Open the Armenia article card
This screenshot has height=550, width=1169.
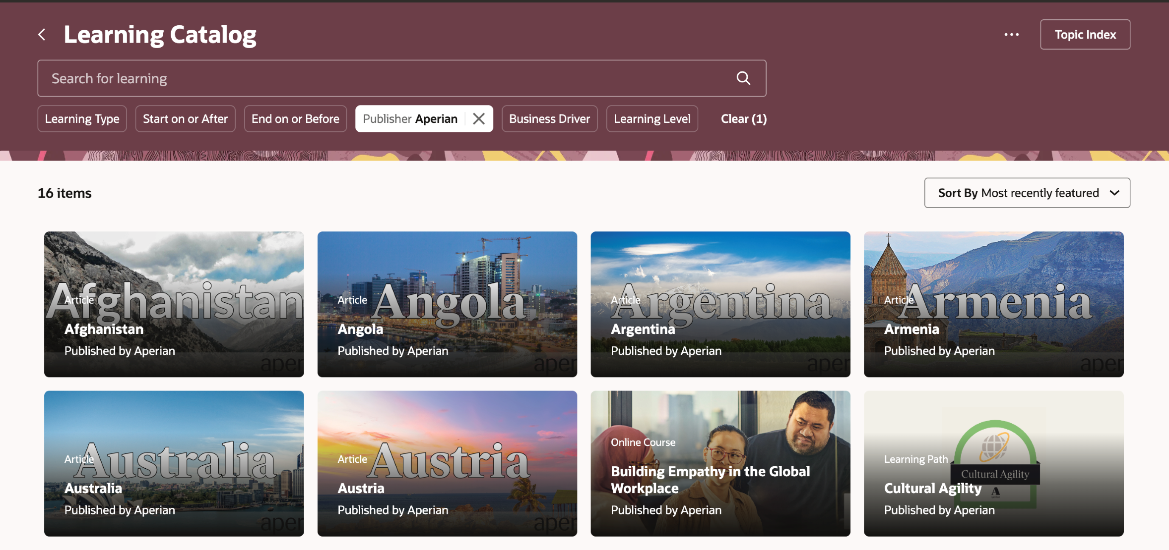point(993,304)
